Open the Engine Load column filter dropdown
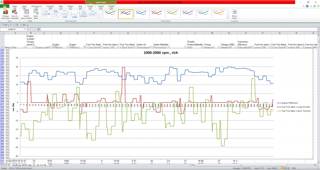Screen dimensions: 320x170 (x=50, y=47)
